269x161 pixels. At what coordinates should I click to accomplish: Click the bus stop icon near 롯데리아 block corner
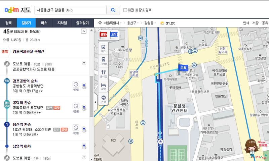click(194, 65)
